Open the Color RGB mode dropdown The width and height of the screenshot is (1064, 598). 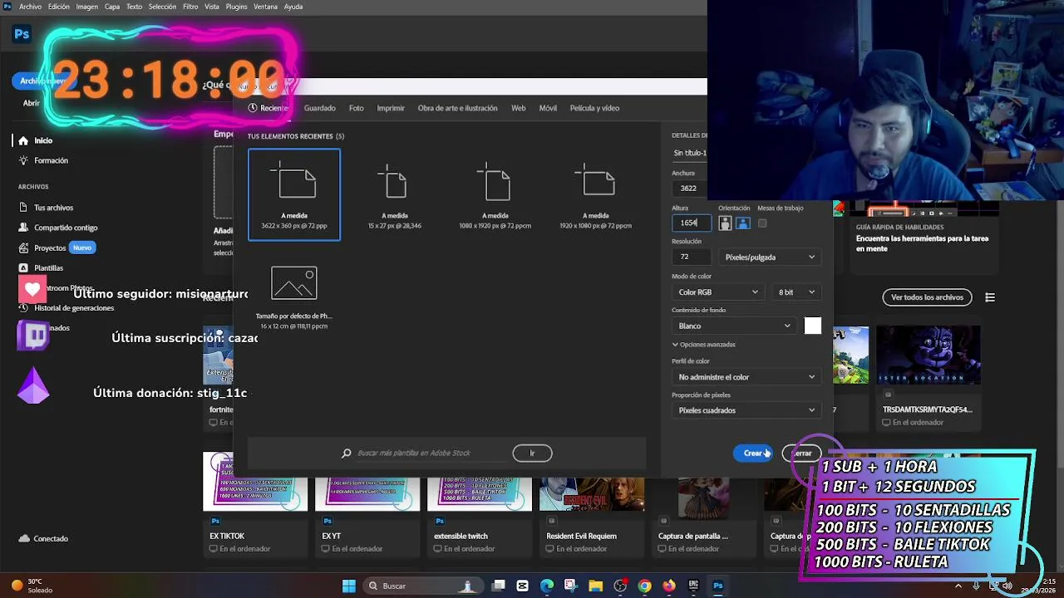[x=718, y=292]
